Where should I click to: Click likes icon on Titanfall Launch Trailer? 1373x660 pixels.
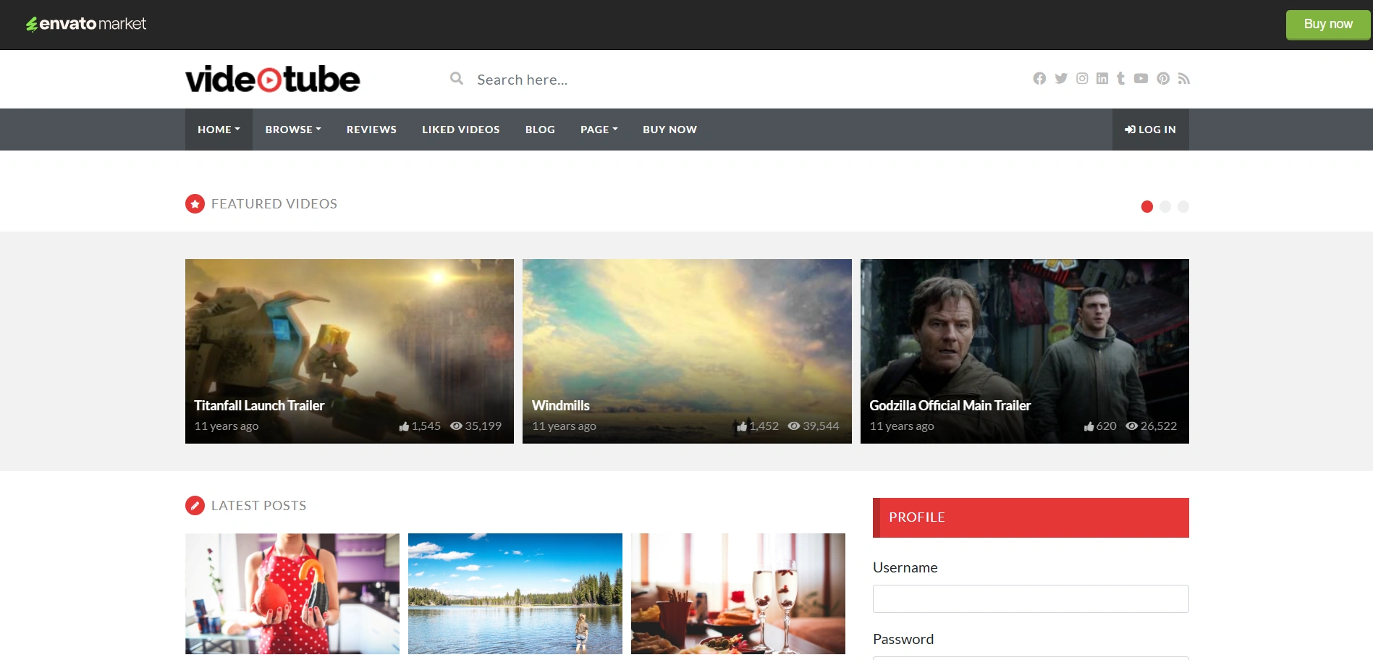click(404, 426)
